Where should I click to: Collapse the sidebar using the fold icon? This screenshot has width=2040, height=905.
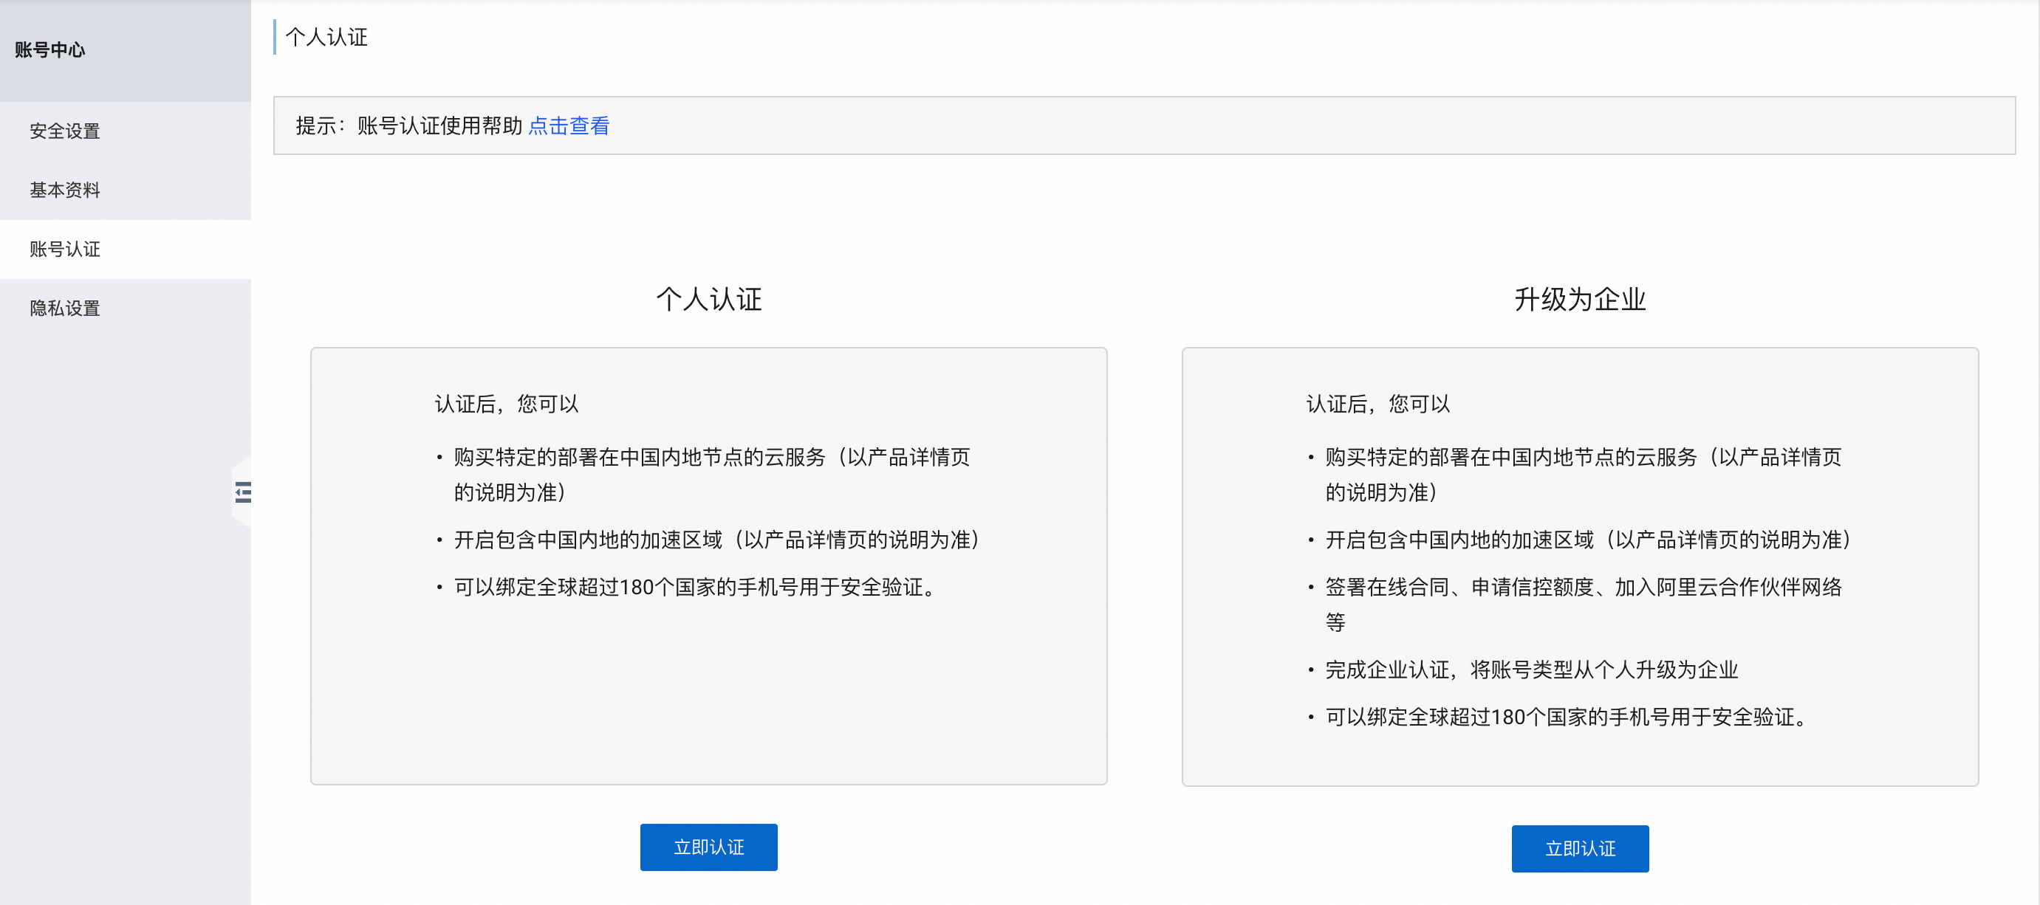(x=243, y=492)
